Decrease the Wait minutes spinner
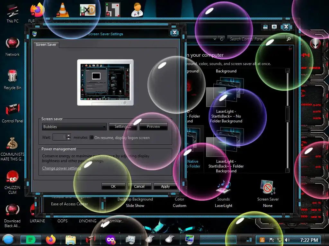Image resolution: width=329 pixels, height=246 pixels. (68, 139)
